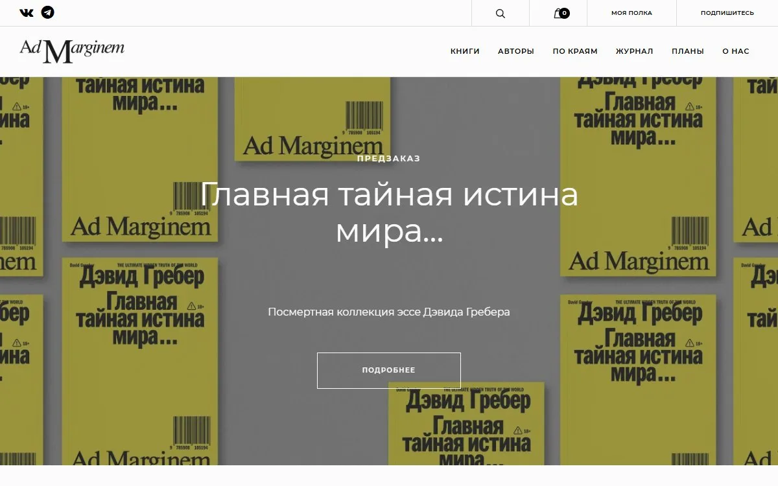The height and width of the screenshot is (486, 778).
Task: Open the VK social network icon
Action: [x=27, y=12]
